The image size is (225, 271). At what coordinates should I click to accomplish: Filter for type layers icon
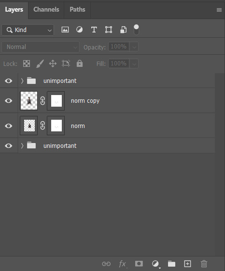pos(94,30)
